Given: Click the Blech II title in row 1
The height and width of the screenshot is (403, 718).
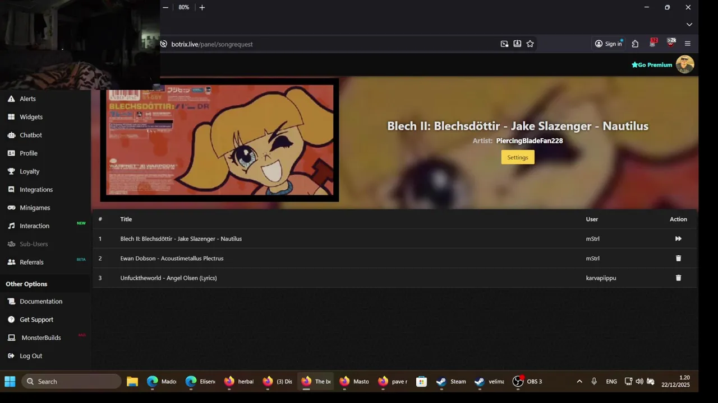Looking at the screenshot, I should click(x=181, y=239).
